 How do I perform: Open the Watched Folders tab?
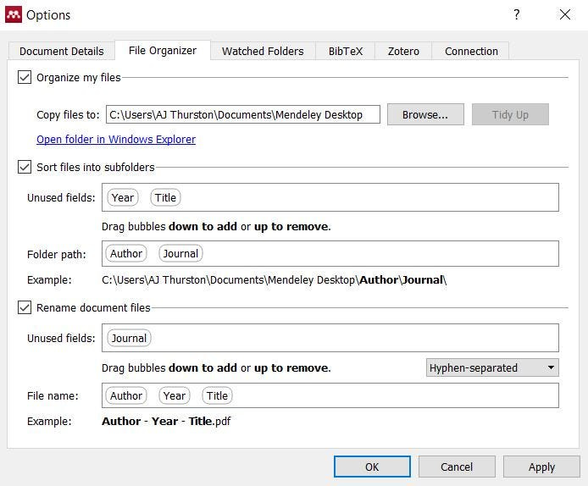pyautogui.click(x=263, y=51)
